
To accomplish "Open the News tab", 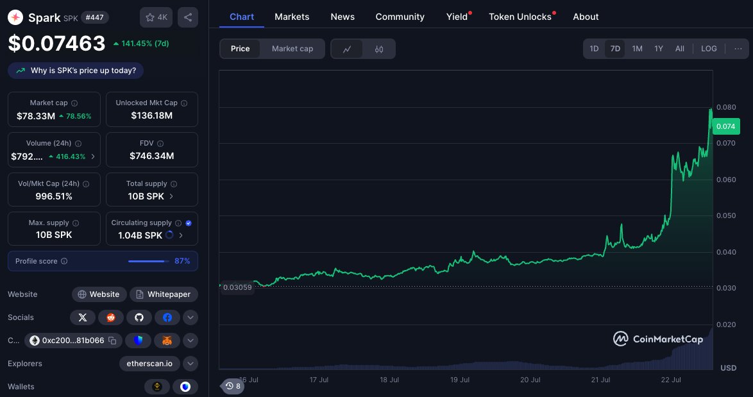I will pyautogui.click(x=343, y=17).
